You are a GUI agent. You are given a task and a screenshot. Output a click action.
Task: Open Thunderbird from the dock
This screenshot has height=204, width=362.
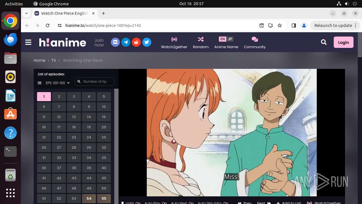point(10,39)
